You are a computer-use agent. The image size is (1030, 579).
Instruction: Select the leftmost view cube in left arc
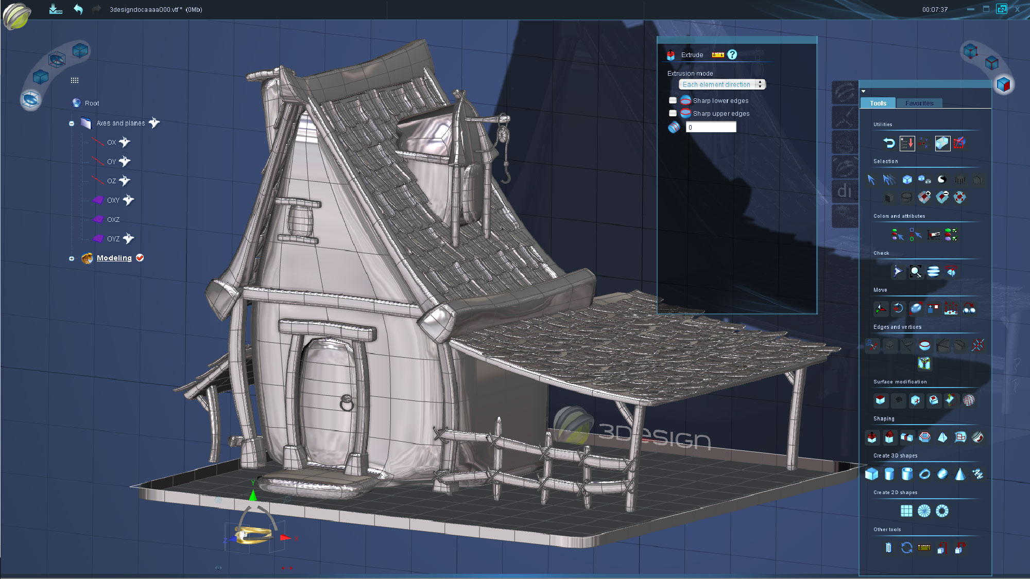[30, 99]
